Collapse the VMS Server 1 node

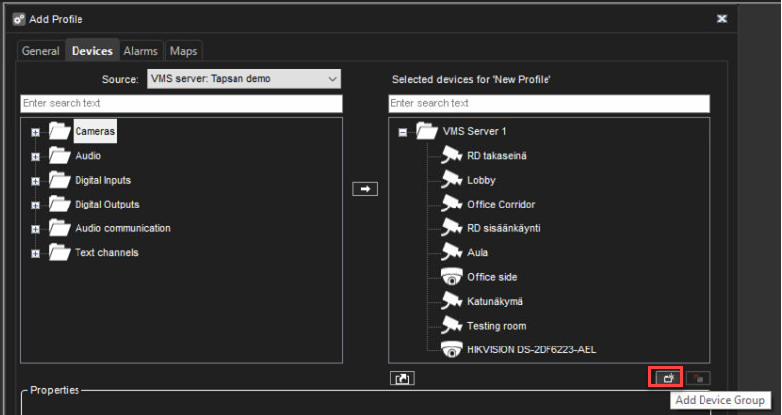coord(403,131)
